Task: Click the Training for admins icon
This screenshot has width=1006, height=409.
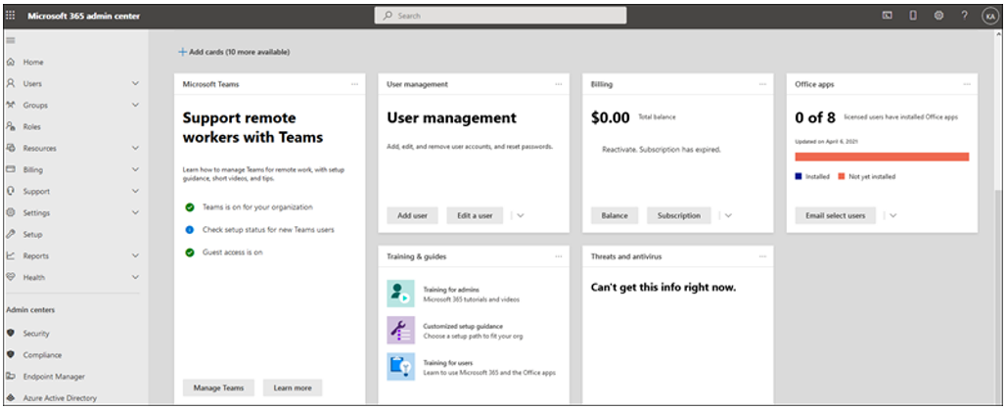Action: (x=401, y=294)
